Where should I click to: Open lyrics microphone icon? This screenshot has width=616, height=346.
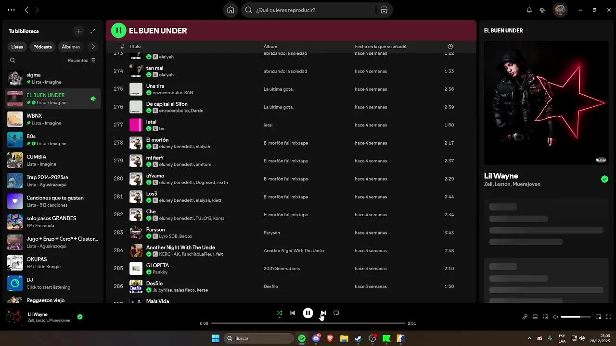coord(525,317)
